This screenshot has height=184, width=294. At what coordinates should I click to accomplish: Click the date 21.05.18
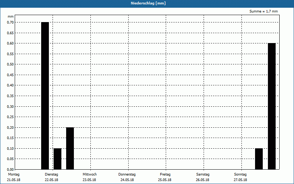pos(14,180)
